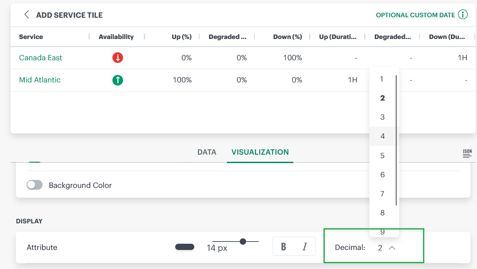Select the Visualization tab
The width and height of the screenshot is (477, 269).
[260, 152]
